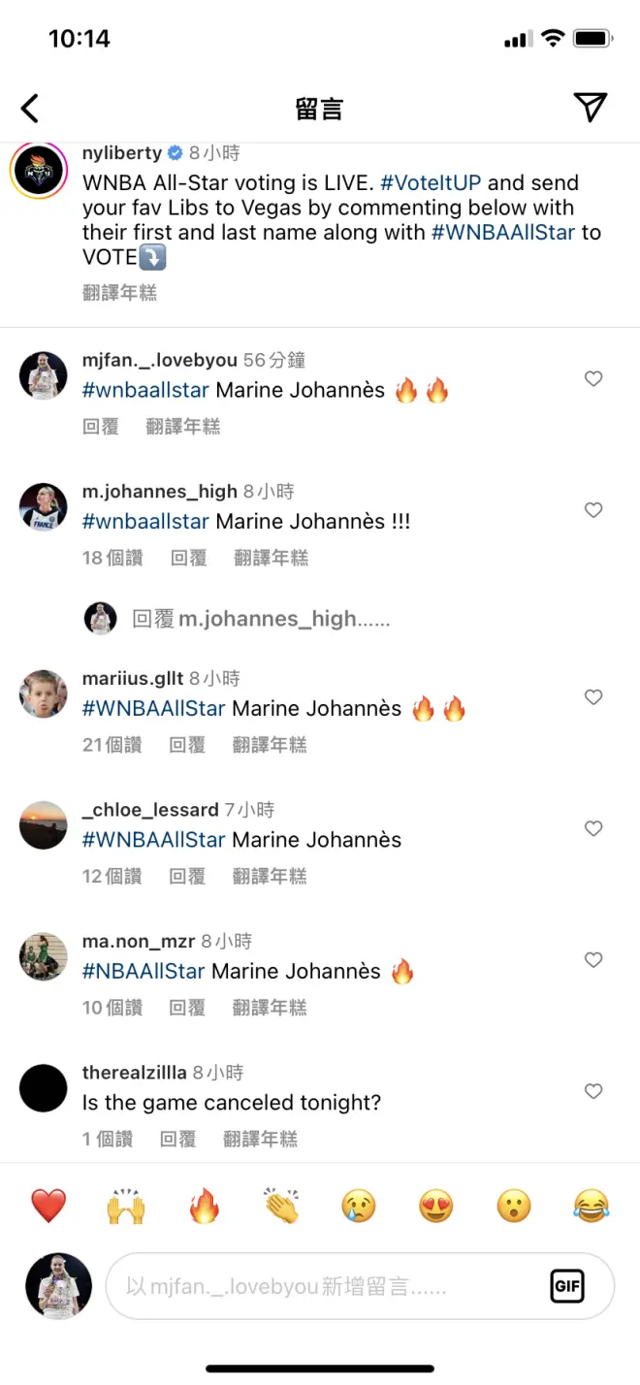Like mariius.gllt's comment with heart
This screenshot has height=1385, width=640.
pyautogui.click(x=593, y=697)
